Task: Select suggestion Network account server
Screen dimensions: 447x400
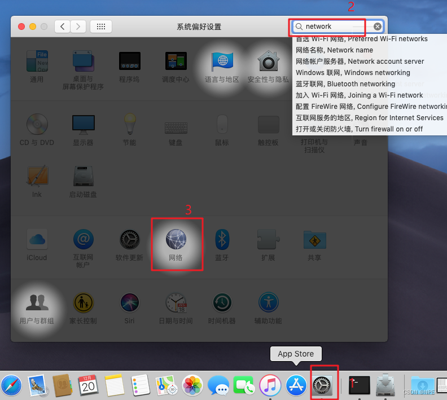Action: [360, 61]
